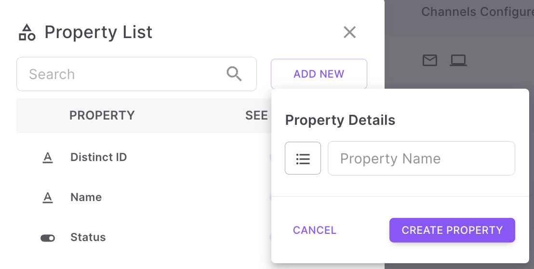The height and width of the screenshot is (269, 534).
Task: Click the CREATE PROPERTY button
Action: [x=452, y=230]
